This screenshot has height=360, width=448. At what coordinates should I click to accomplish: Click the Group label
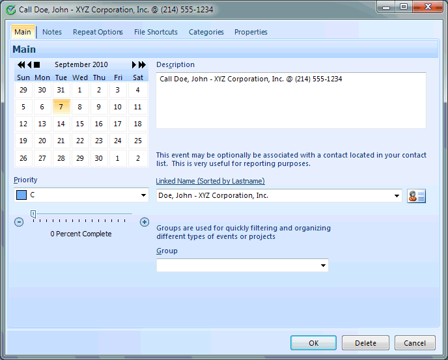coord(167,251)
